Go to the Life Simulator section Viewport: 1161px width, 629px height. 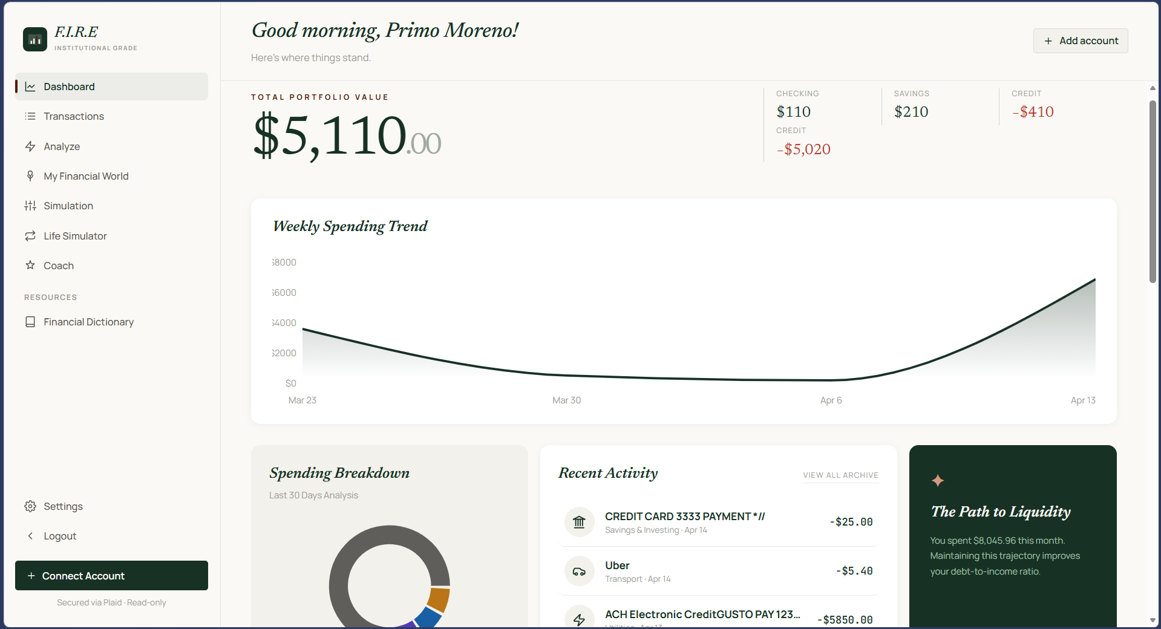[x=75, y=236]
